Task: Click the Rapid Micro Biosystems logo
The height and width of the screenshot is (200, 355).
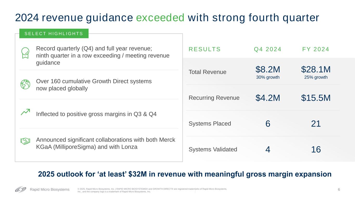Action: pyautogui.click(x=21, y=189)
